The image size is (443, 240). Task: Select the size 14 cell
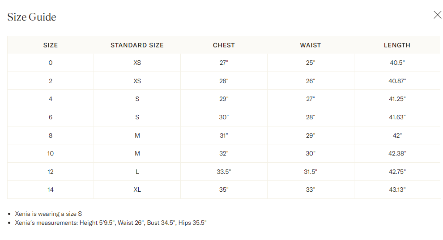[x=51, y=189]
